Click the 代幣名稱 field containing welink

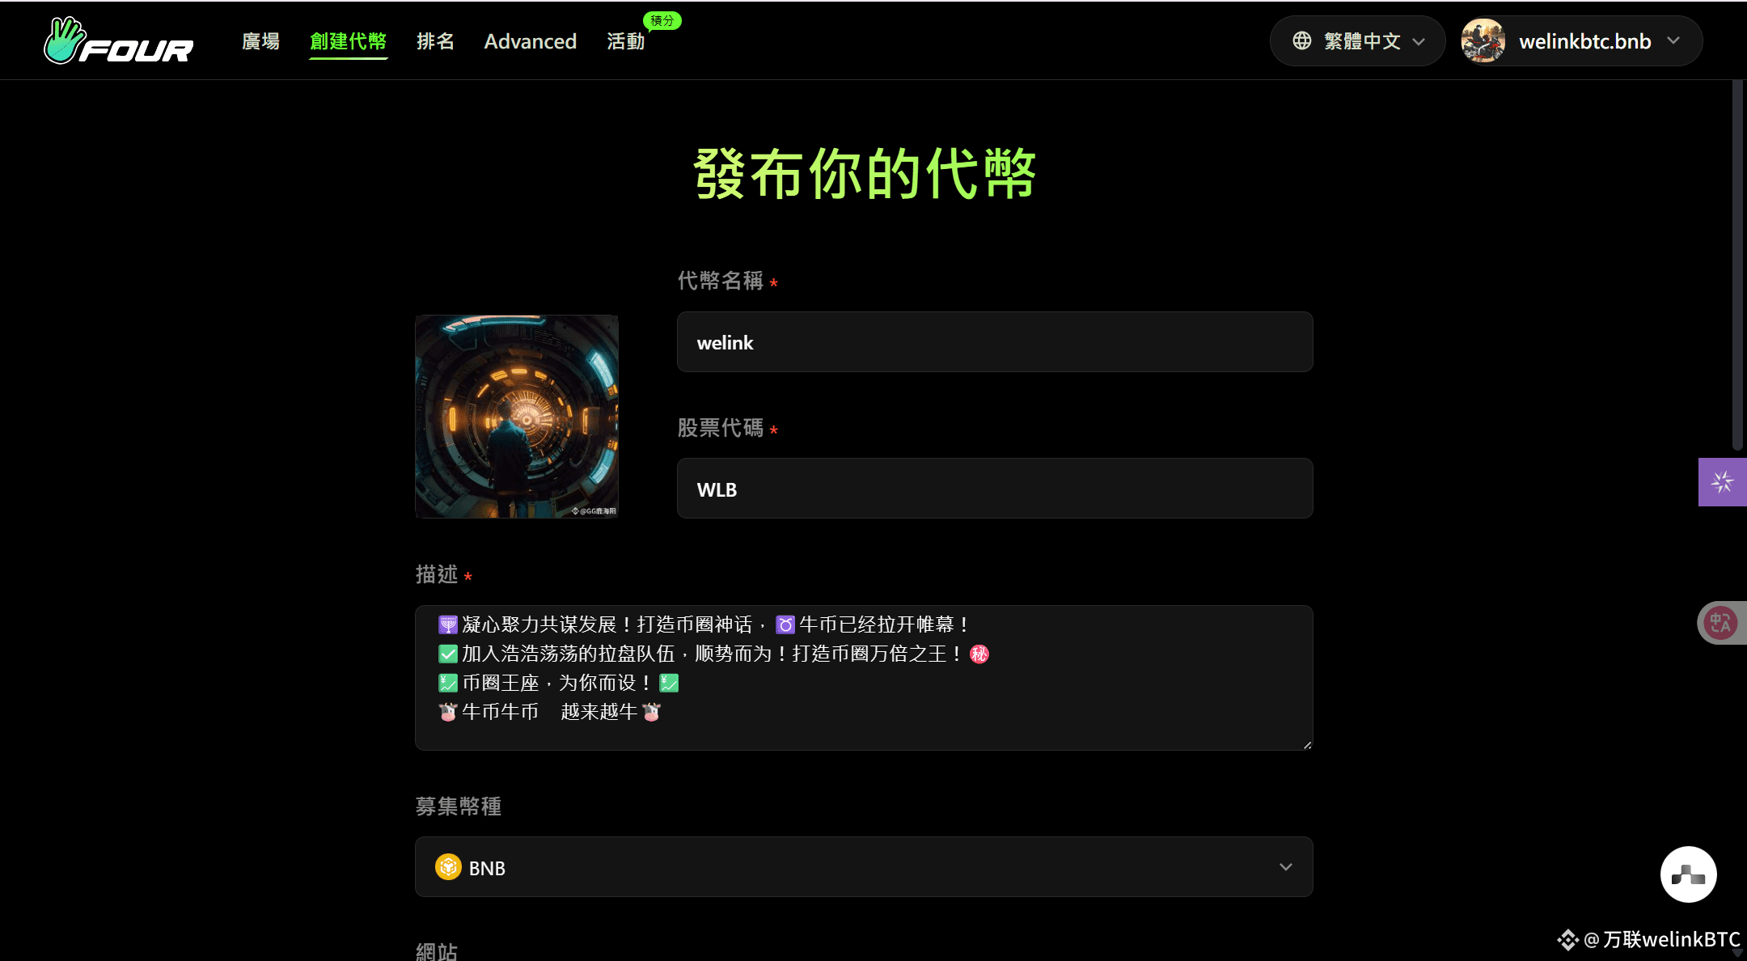click(x=995, y=342)
